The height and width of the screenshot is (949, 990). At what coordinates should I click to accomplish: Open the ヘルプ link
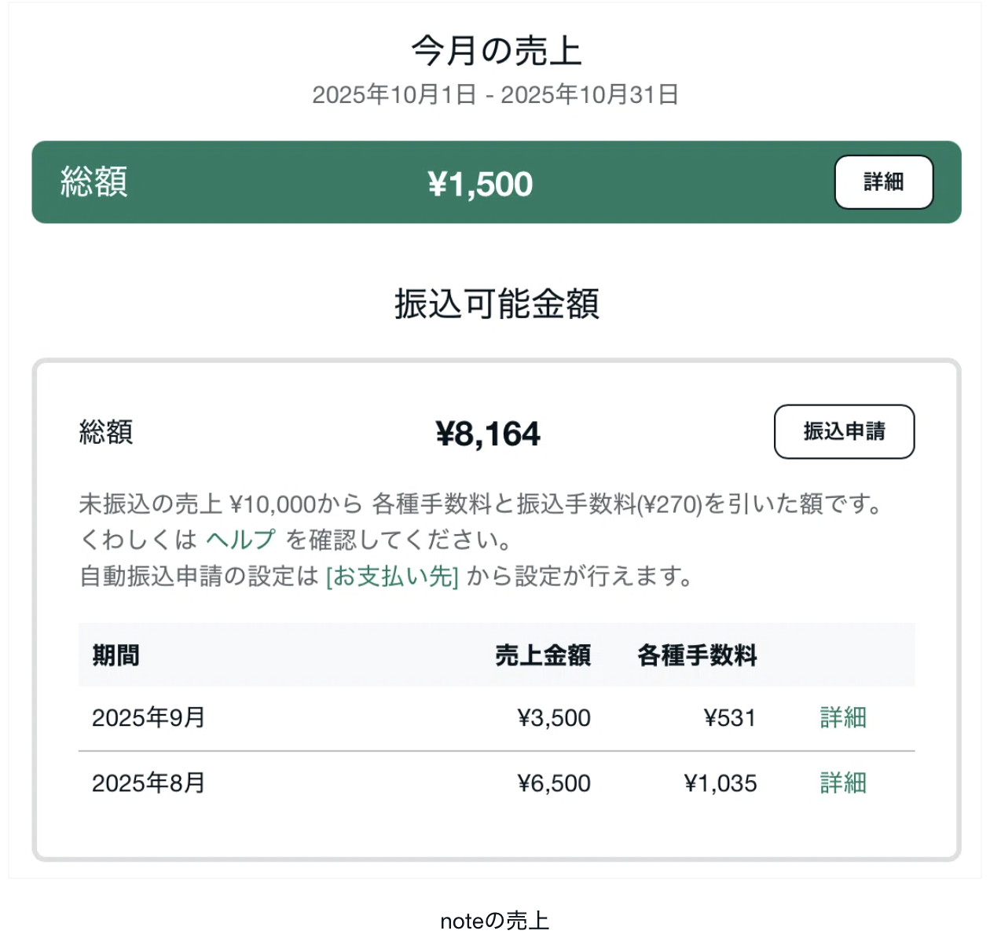tap(240, 540)
